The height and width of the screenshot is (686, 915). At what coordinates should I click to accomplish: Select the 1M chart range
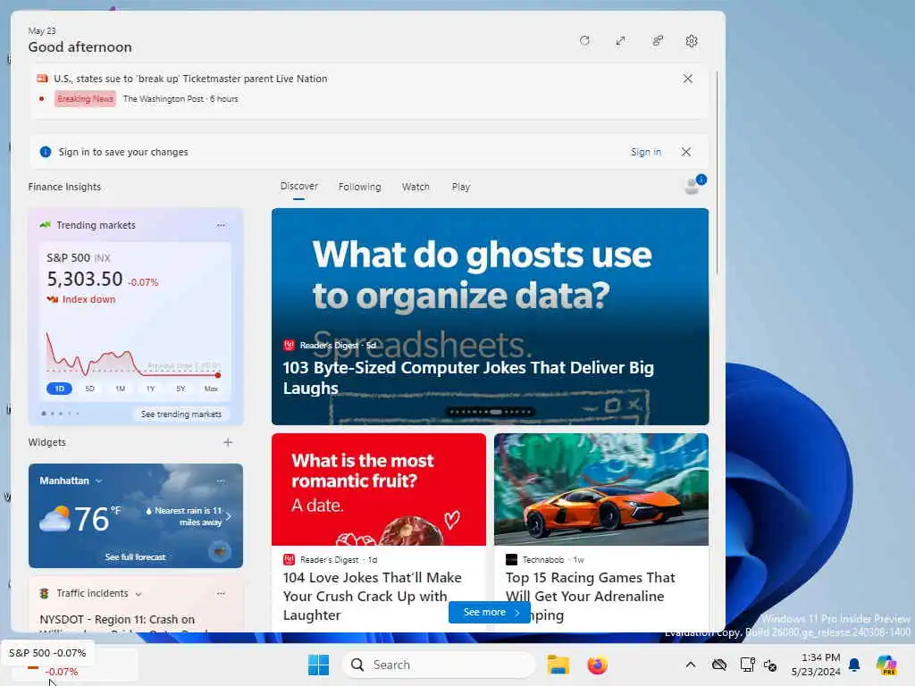(x=121, y=389)
